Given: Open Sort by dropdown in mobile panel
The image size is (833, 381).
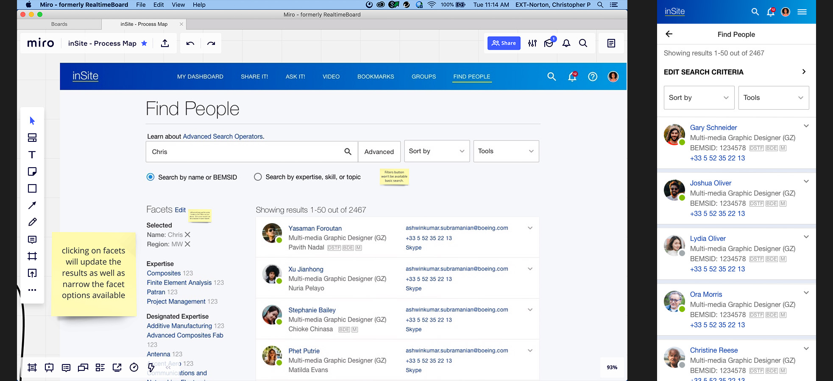Looking at the screenshot, I should point(699,98).
